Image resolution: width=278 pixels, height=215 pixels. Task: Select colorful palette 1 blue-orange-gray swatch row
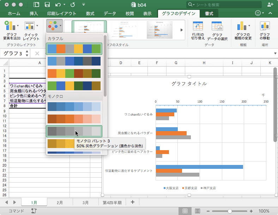pyautogui.click(x=74, y=49)
